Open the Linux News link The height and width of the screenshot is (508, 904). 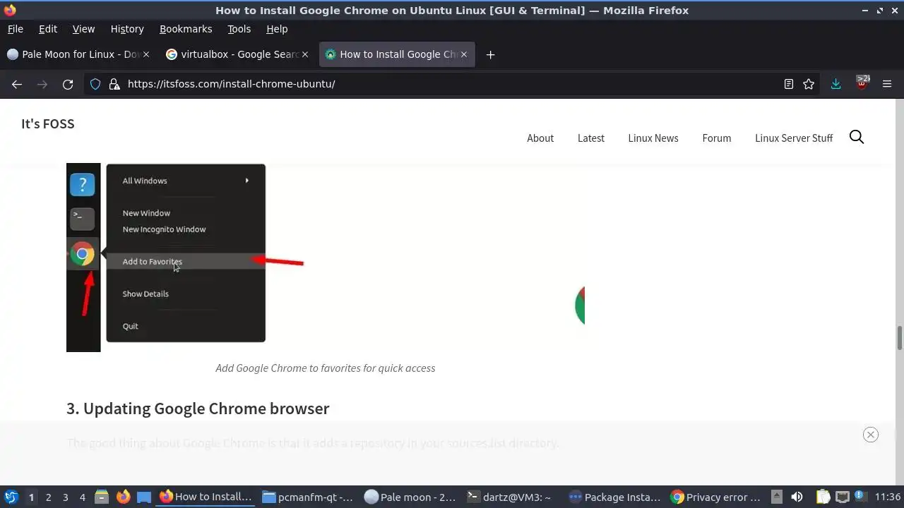click(653, 138)
